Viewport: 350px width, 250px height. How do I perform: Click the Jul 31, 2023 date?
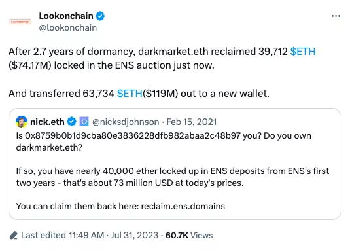(134, 235)
